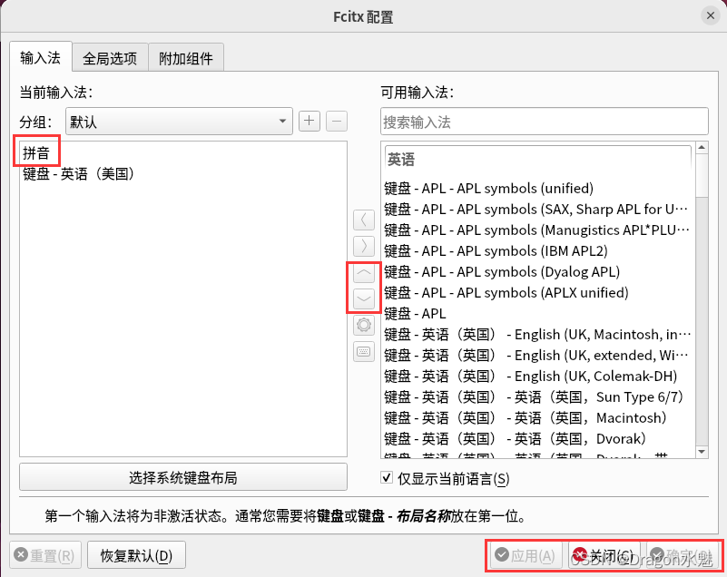Toggle 仅显示当前语言 checkbox
The width and height of the screenshot is (727, 577).
tap(387, 477)
